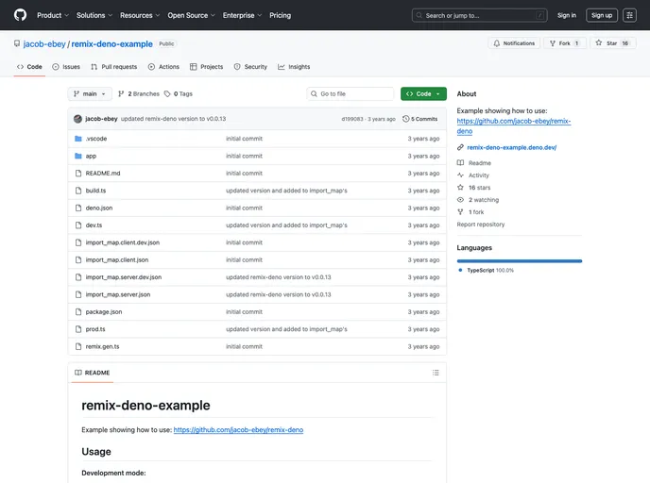Screen dimensions: 650x483
Task: View 1 fork in sidebar
Action: pyautogui.click(x=470, y=212)
